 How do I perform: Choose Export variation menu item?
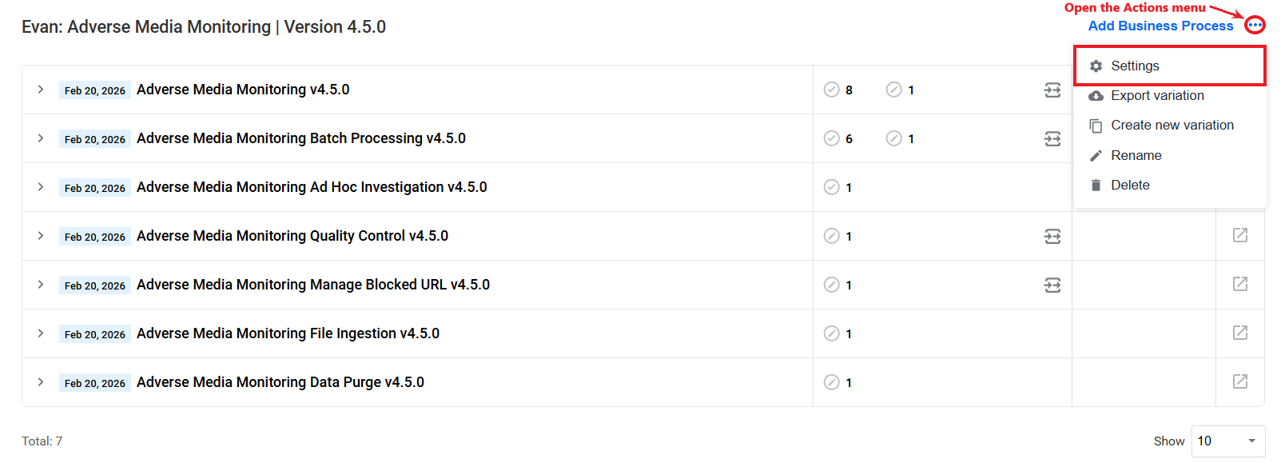[x=1170, y=95]
